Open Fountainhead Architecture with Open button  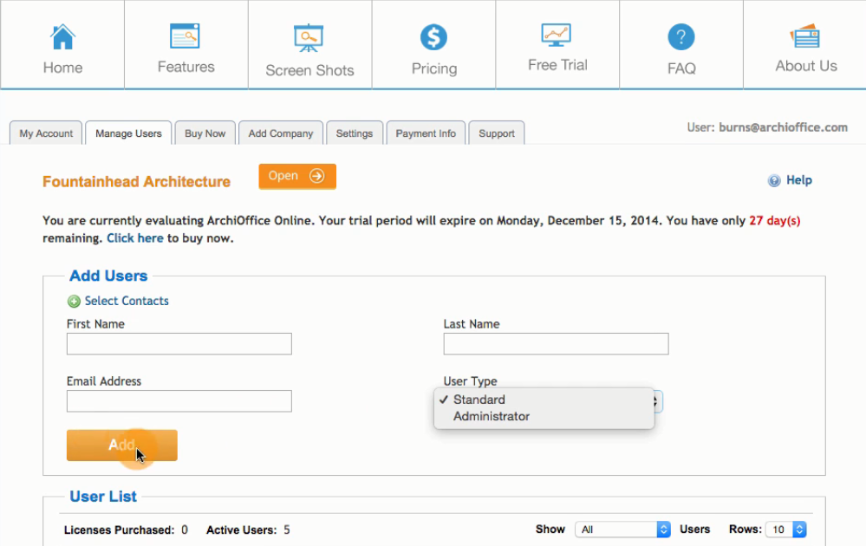coord(297,176)
